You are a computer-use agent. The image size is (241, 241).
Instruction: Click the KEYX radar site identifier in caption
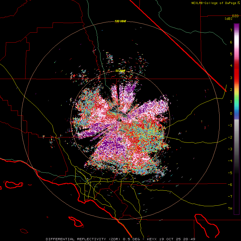pyautogui.click(x=152, y=239)
